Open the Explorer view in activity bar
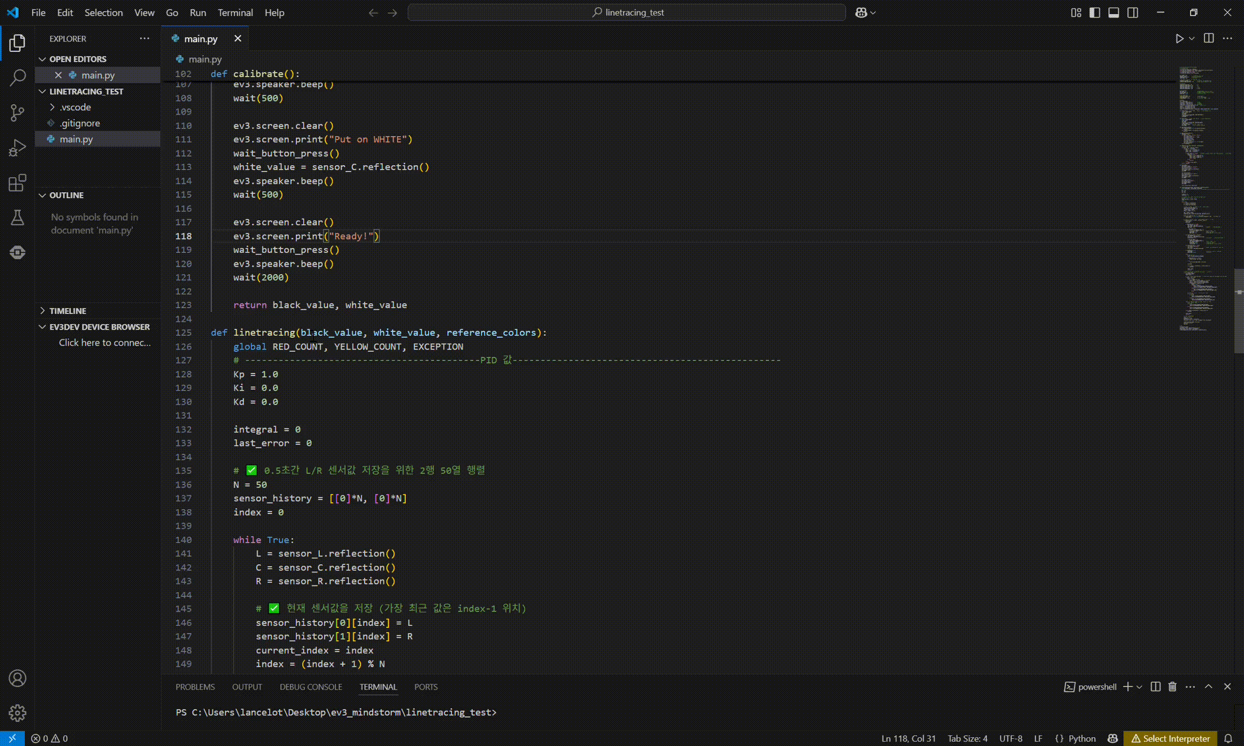The width and height of the screenshot is (1244, 746). [x=17, y=43]
